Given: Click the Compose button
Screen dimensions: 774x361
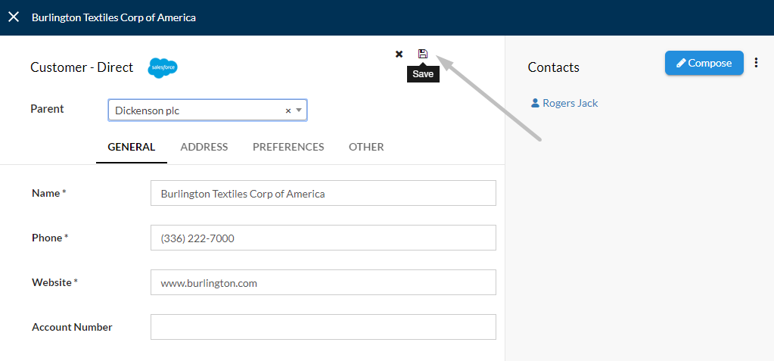Looking at the screenshot, I should click(x=704, y=63).
